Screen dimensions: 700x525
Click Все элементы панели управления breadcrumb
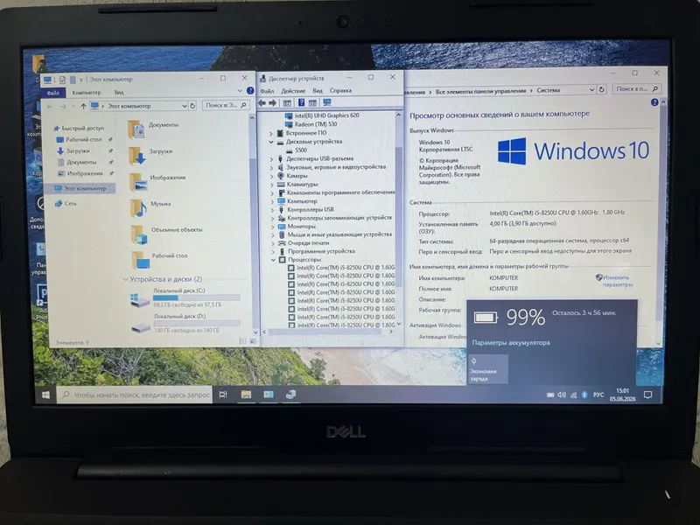point(480,91)
